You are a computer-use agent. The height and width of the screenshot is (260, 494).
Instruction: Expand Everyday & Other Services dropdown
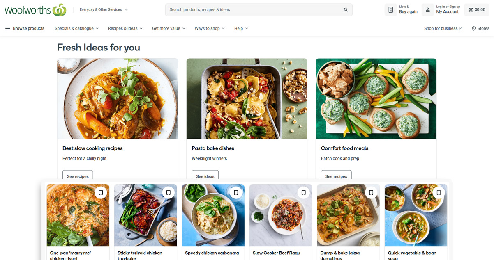(x=104, y=9)
